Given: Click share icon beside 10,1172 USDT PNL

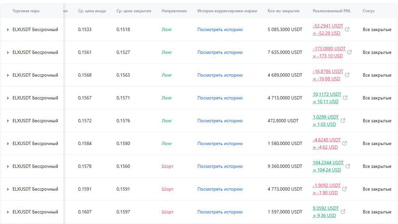Looking at the screenshot, I should coord(345,98).
